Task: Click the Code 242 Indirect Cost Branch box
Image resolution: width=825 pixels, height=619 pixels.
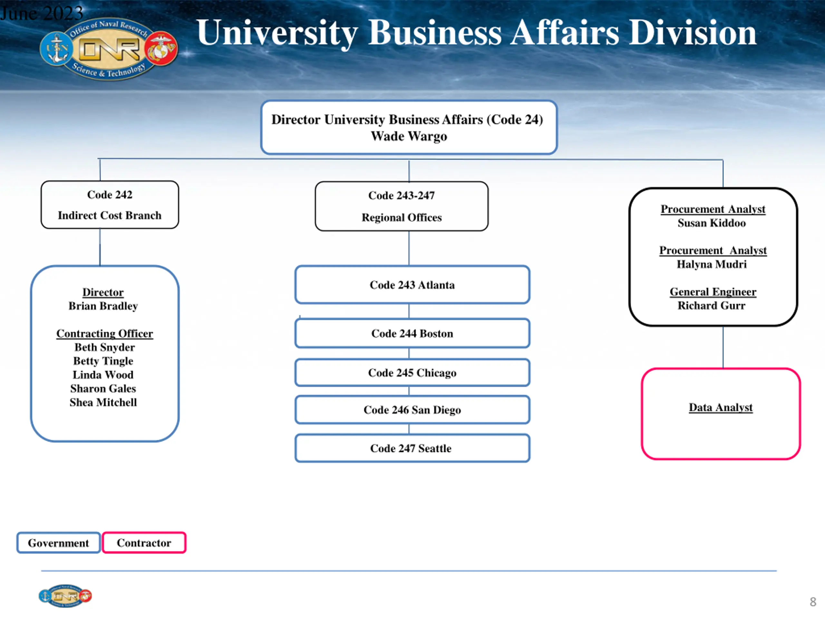Action: pyautogui.click(x=110, y=205)
